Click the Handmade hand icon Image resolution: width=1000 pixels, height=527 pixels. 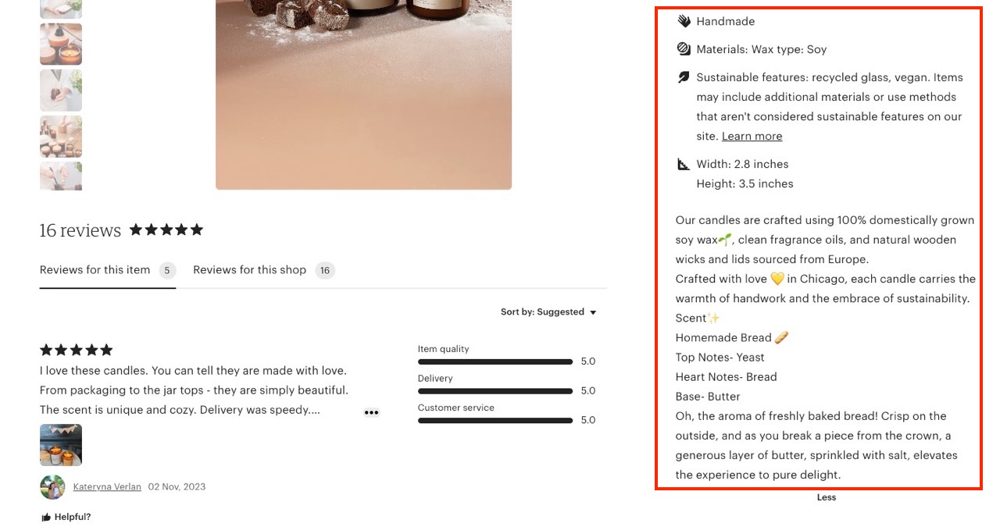pyautogui.click(x=684, y=21)
